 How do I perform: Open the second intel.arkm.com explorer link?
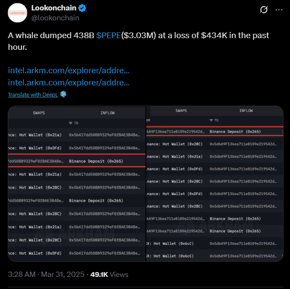(69, 83)
